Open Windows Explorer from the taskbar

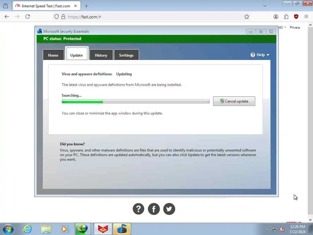click(46, 229)
